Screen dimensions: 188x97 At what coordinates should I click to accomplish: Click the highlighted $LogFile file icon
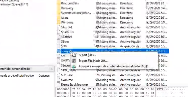(x=59, y=51)
